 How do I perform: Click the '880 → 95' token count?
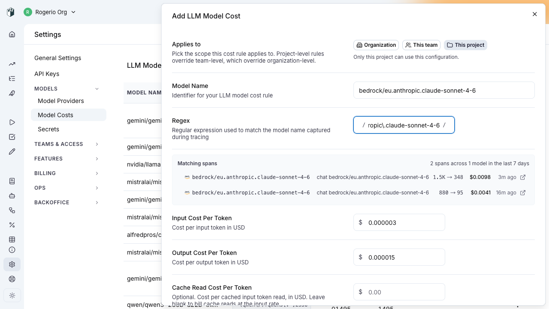[x=451, y=193]
